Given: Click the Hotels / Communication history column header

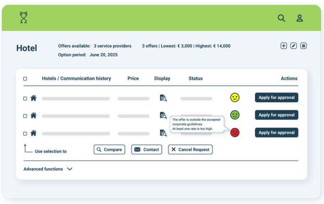Looking at the screenshot, I should pos(76,79).
